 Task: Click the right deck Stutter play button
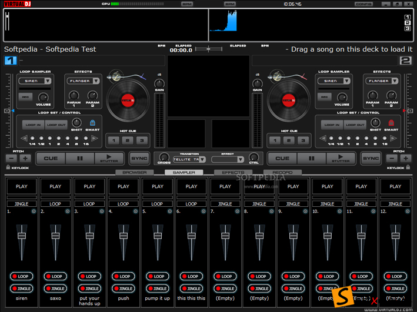tap(341, 159)
